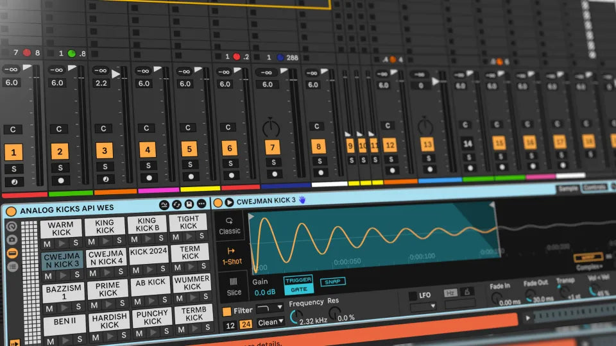Save the Analog Kicks rack preset

click(x=189, y=204)
